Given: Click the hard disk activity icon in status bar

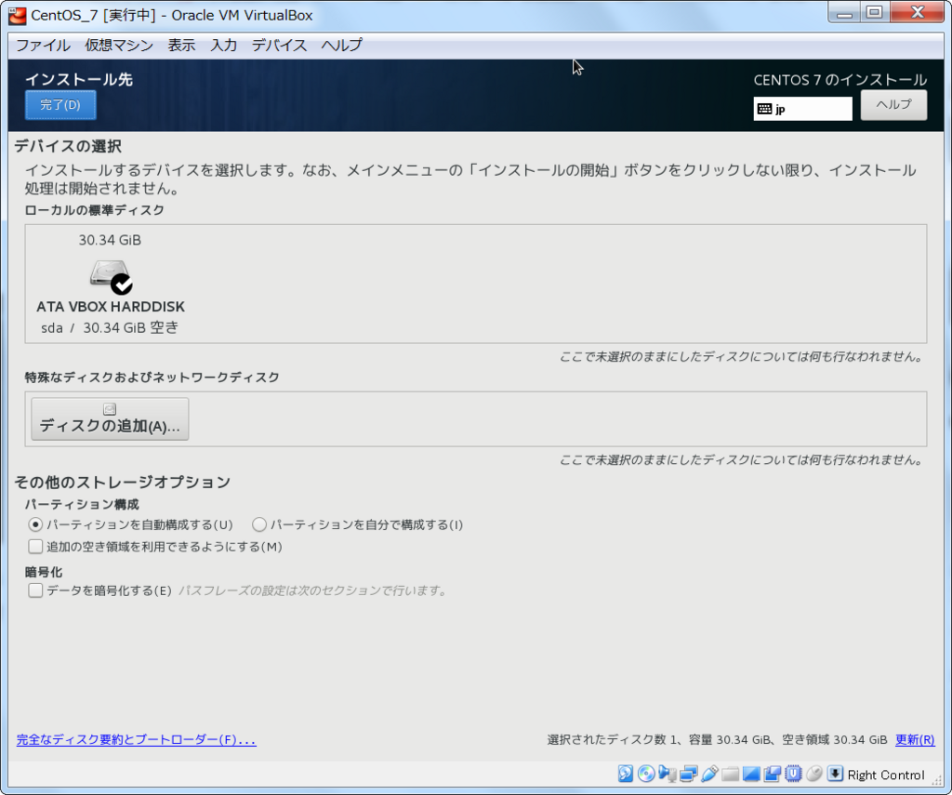Looking at the screenshot, I should tap(625, 775).
